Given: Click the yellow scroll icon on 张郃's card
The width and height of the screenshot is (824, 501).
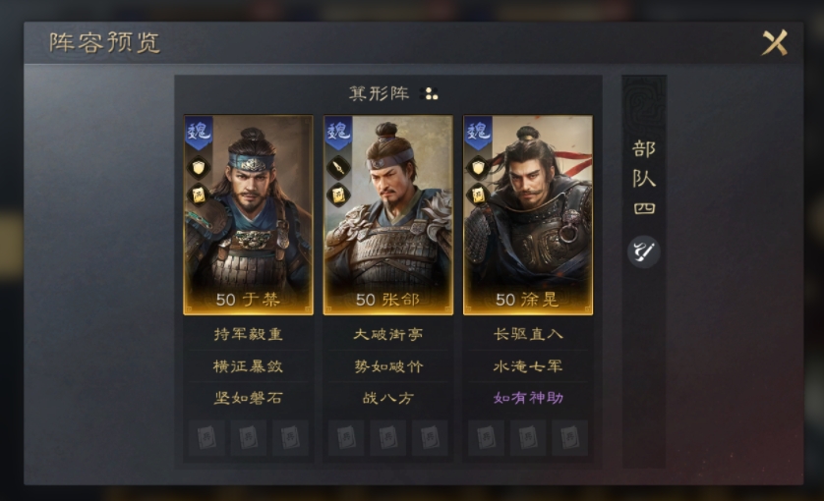Looking at the screenshot, I should pyautogui.click(x=338, y=195).
